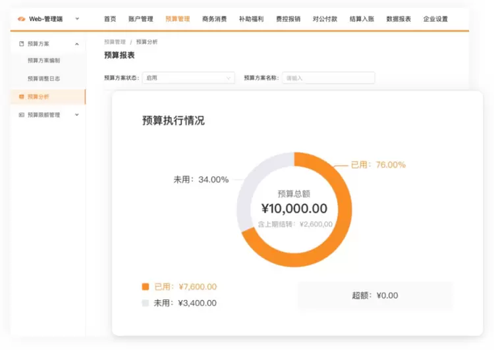Select 预算调整日志 in the sidebar
Viewport: 494px width, 350px height.
click(x=43, y=78)
